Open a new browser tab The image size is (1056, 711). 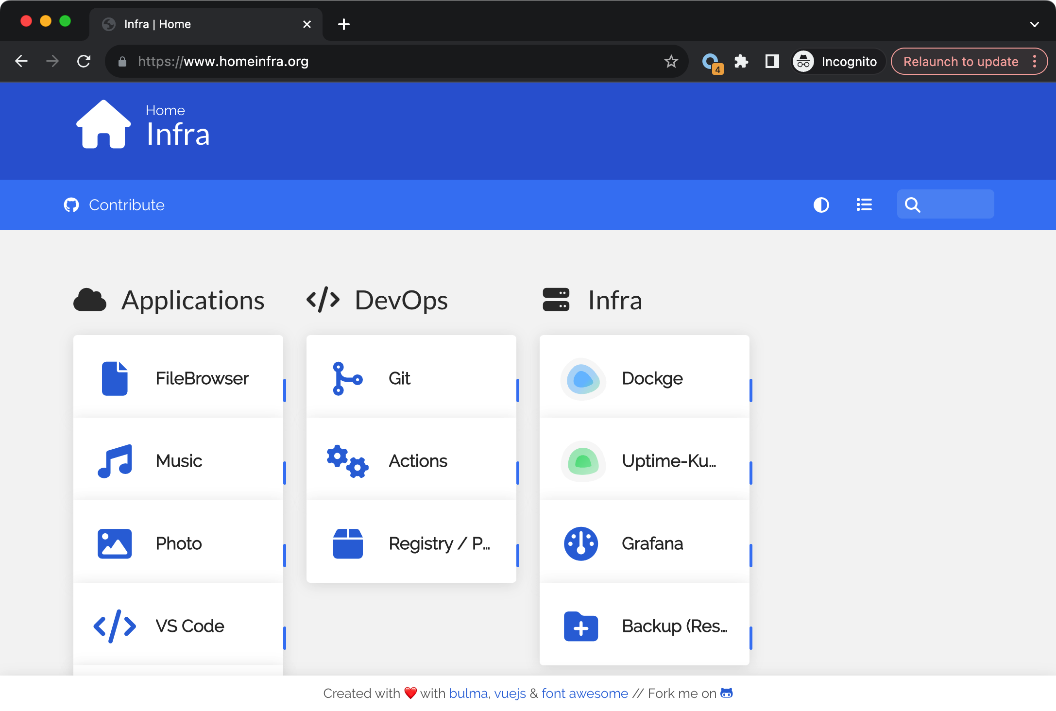tap(344, 24)
